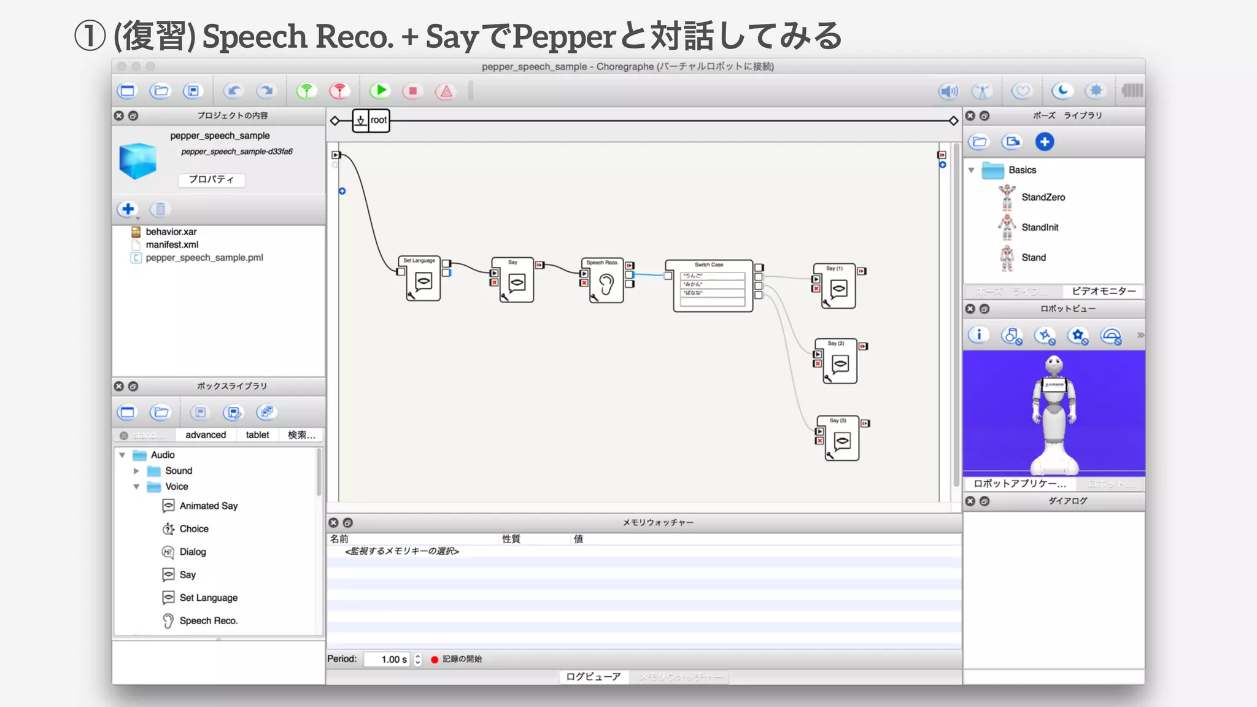Undo the last action
1257x707 pixels.
pyautogui.click(x=233, y=91)
